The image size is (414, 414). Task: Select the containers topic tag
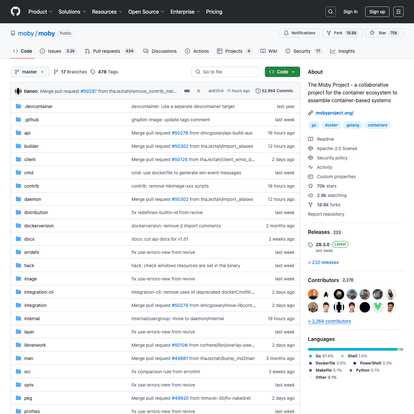tap(377, 125)
